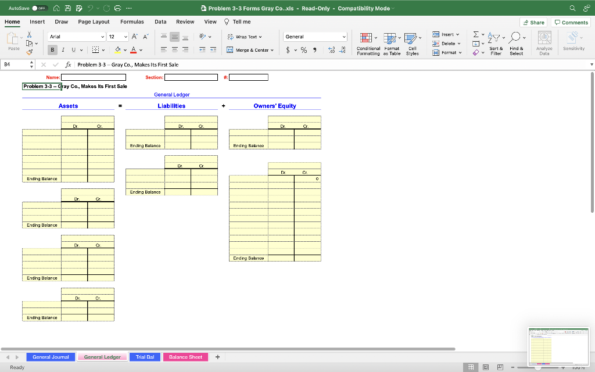Apply Comma Style format
The image size is (595, 372).
[x=315, y=50]
